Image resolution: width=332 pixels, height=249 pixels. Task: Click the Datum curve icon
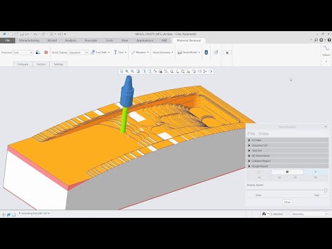pyautogui.click(x=326, y=48)
